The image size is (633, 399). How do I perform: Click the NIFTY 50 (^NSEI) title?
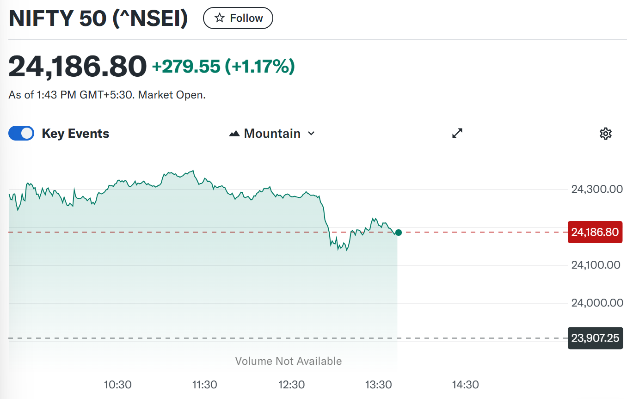point(98,18)
